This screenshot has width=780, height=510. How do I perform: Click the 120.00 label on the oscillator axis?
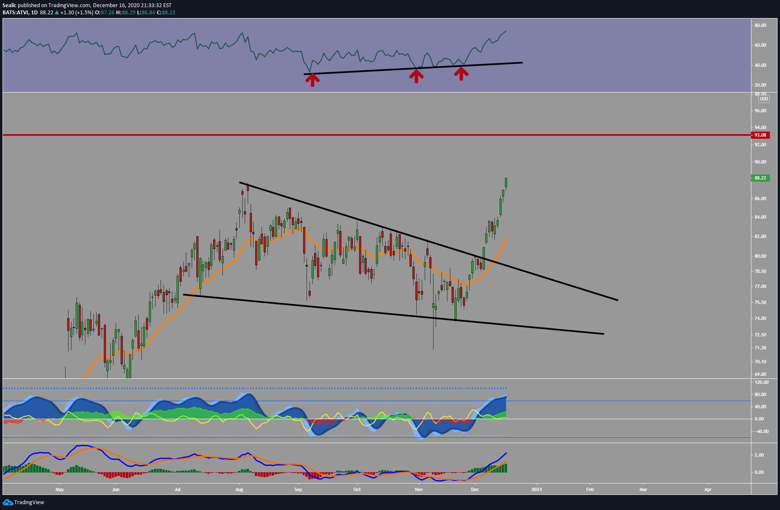click(x=761, y=382)
